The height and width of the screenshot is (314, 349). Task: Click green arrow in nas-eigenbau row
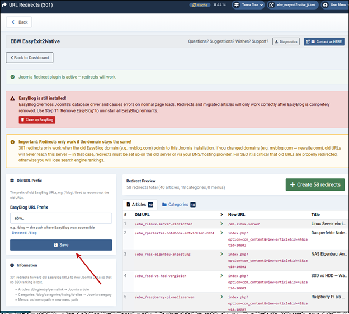pyautogui.click(x=221, y=254)
